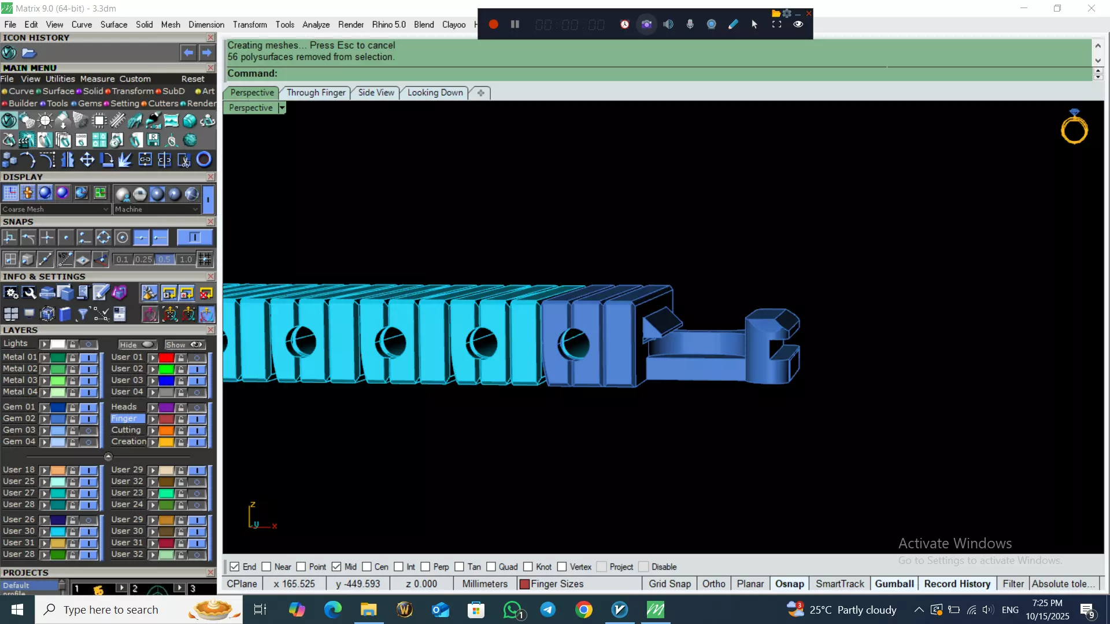Switch to the Looking Down viewport tab

point(435,92)
